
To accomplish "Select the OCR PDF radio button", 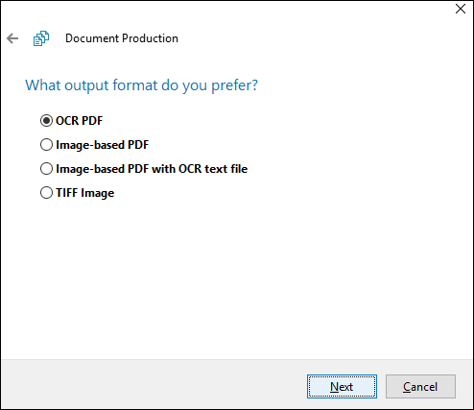I will pyautogui.click(x=46, y=121).
